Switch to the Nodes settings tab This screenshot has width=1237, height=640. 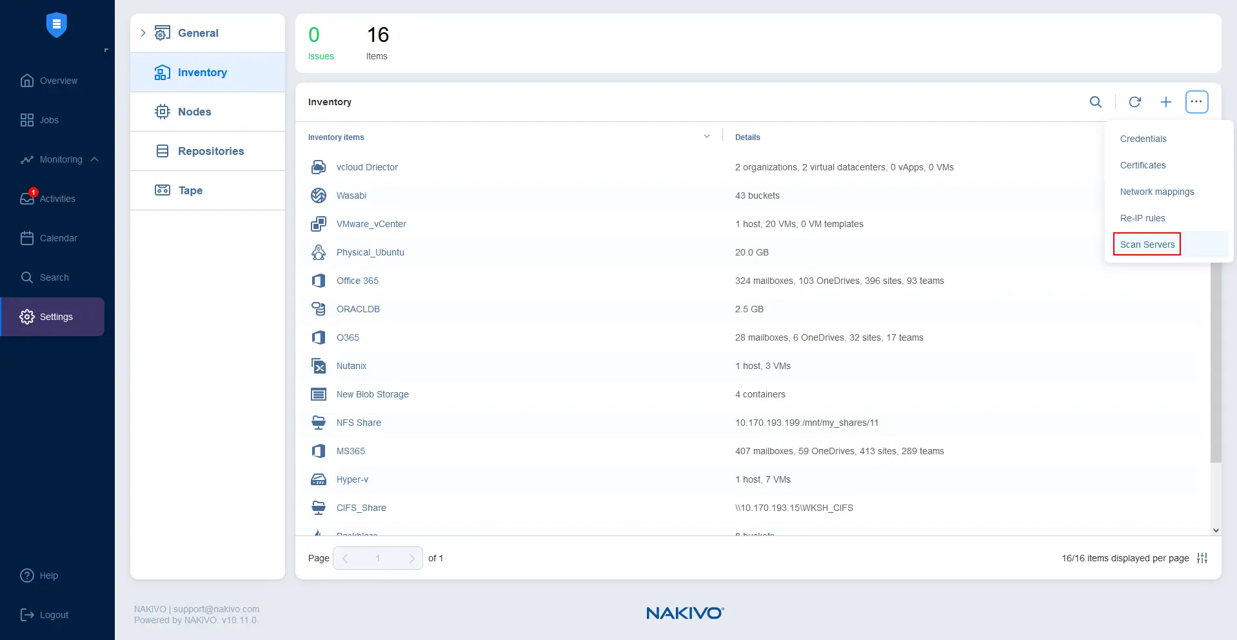(194, 112)
